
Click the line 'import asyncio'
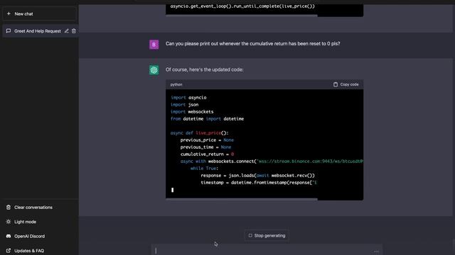pos(188,98)
